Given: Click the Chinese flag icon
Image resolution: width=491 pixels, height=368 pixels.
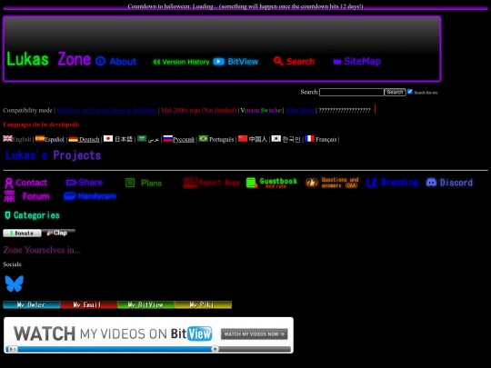Looking at the screenshot, I should [243, 138].
